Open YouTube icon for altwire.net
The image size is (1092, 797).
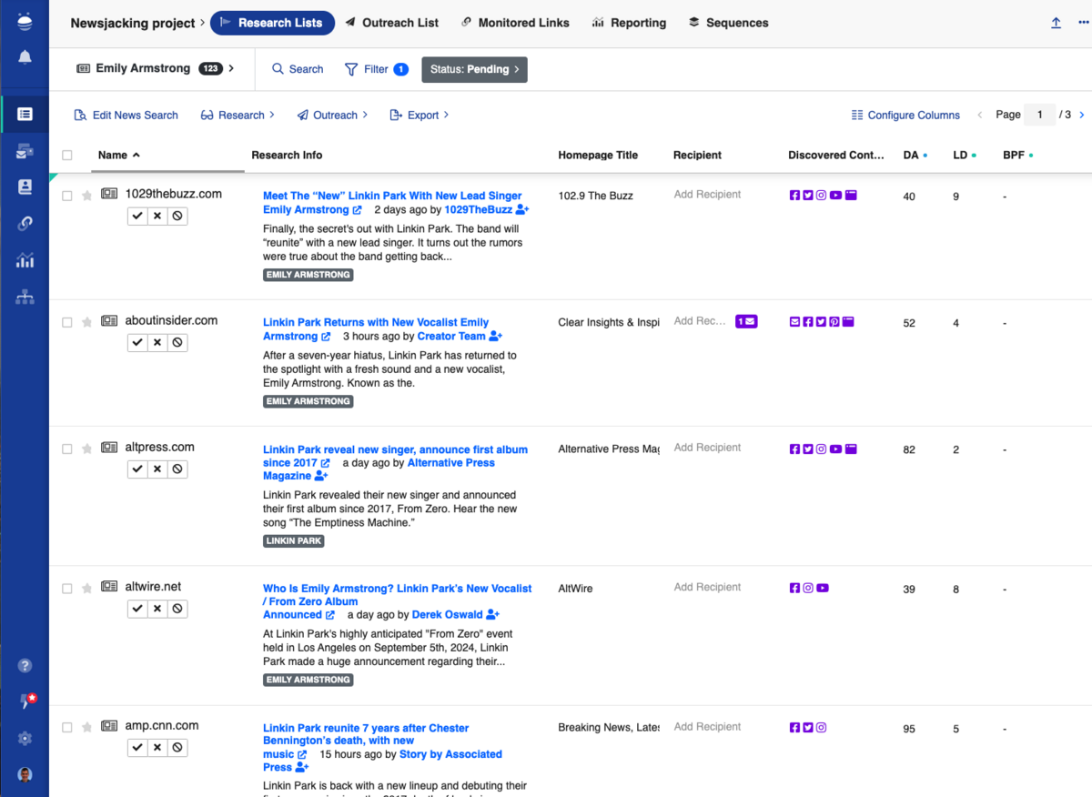click(823, 589)
